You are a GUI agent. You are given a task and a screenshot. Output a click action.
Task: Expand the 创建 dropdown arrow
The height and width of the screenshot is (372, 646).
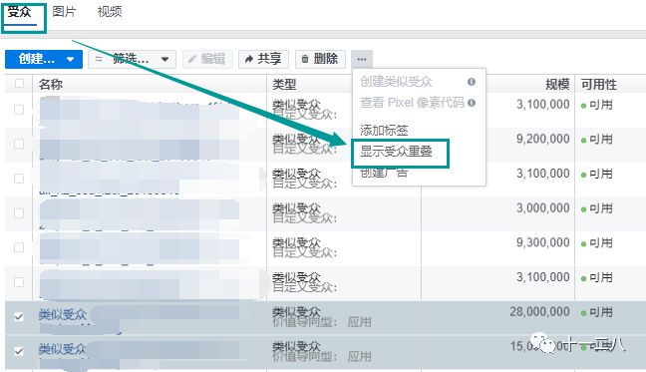point(71,59)
